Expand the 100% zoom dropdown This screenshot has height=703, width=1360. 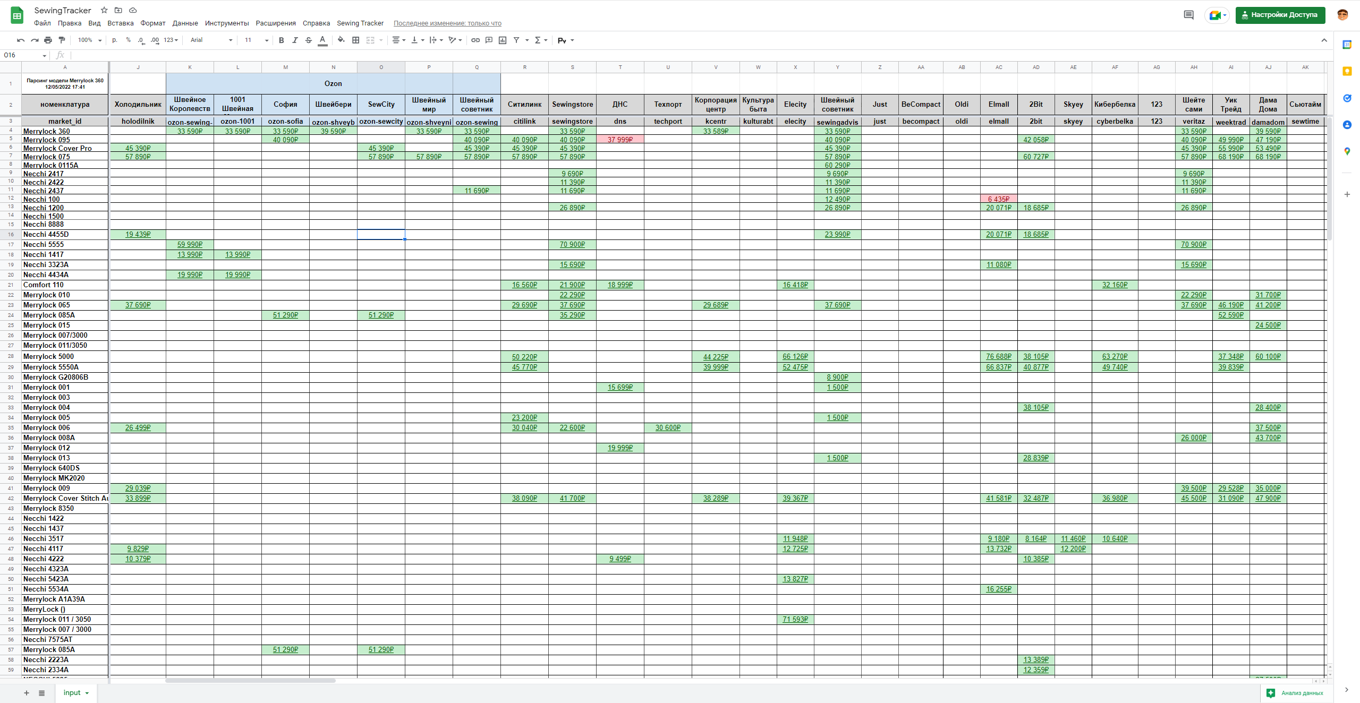[x=89, y=40]
